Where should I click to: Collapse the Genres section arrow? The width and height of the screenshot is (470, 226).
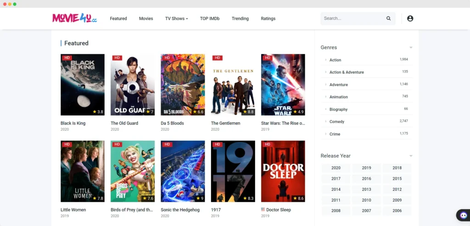tap(411, 48)
